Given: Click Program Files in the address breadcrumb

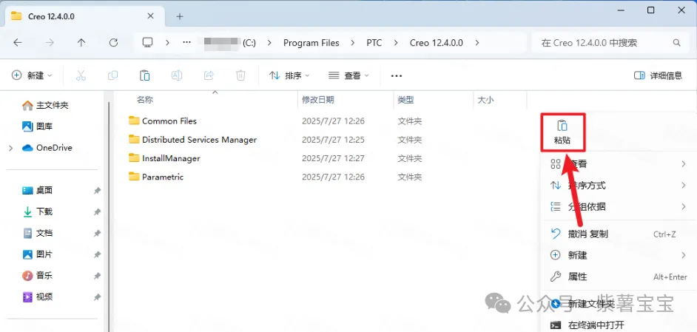Looking at the screenshot, I should pos(311,43).
